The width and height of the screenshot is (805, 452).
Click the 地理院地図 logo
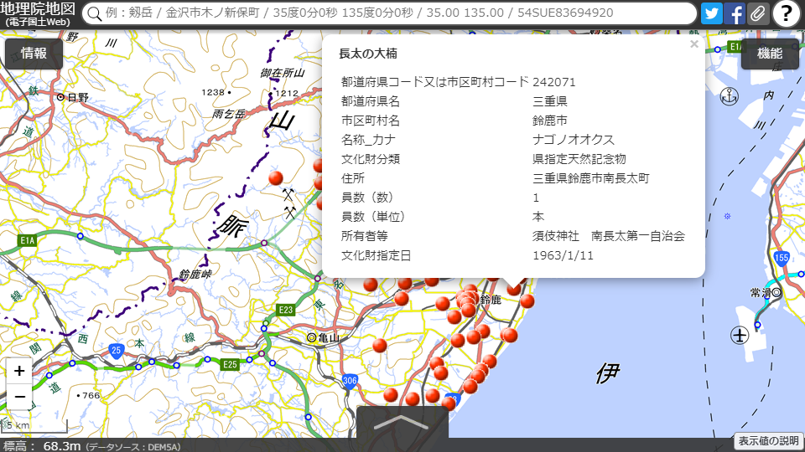[x=38, y=14]
